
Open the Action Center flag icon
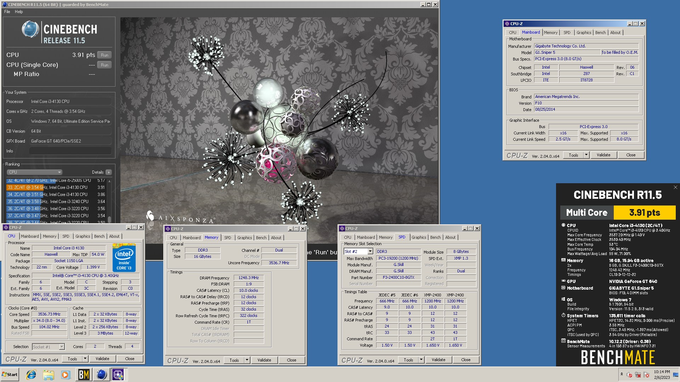click(x=646, y=375)
